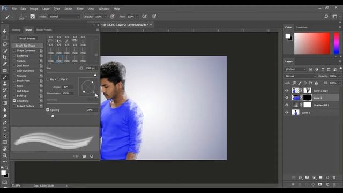Select the Brush tool in toolbar
The image size is (343, 193).
pos(5,77)
